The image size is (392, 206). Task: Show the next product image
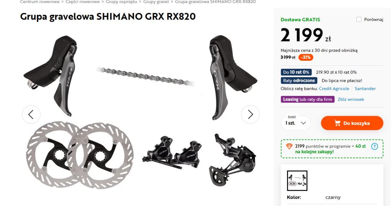pyautogui.click(x=250, y=114)
